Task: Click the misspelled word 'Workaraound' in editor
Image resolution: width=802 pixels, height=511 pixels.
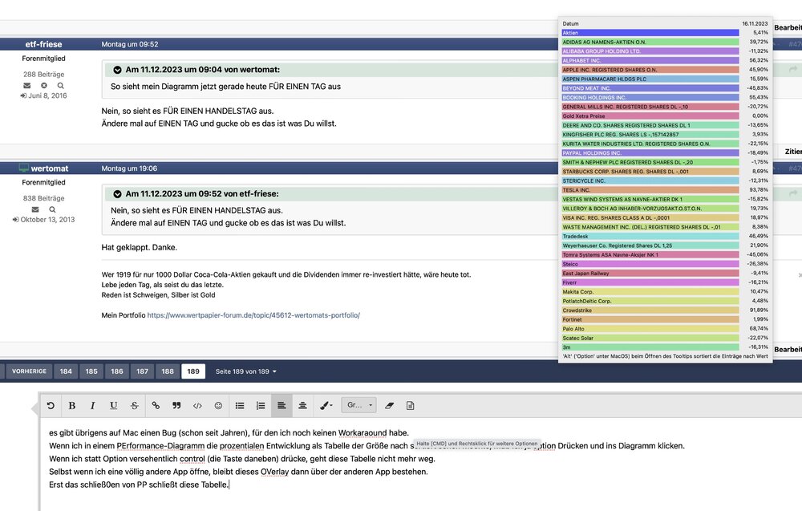Action: point(363,432)
